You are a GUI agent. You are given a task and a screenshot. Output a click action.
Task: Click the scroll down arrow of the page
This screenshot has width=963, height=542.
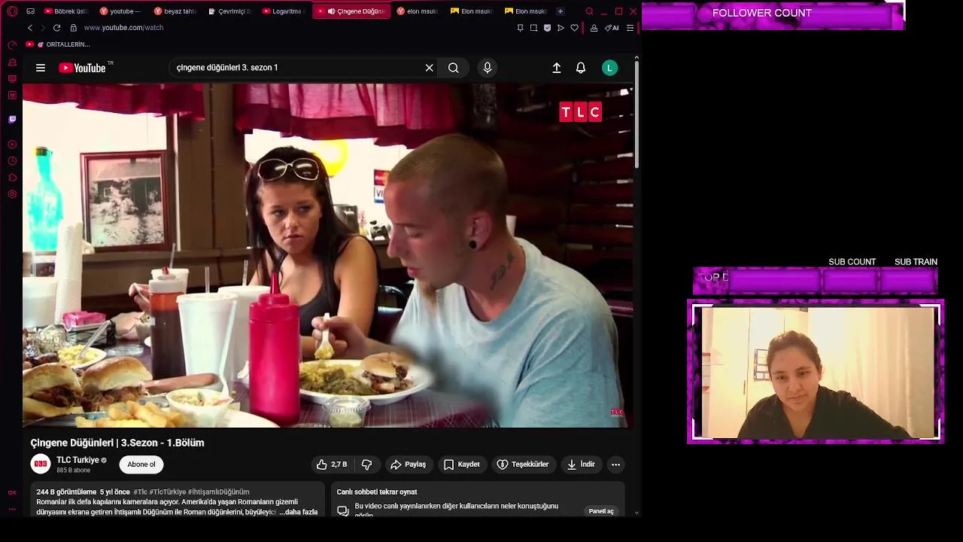pyautogui.click(x=636, y=513)
